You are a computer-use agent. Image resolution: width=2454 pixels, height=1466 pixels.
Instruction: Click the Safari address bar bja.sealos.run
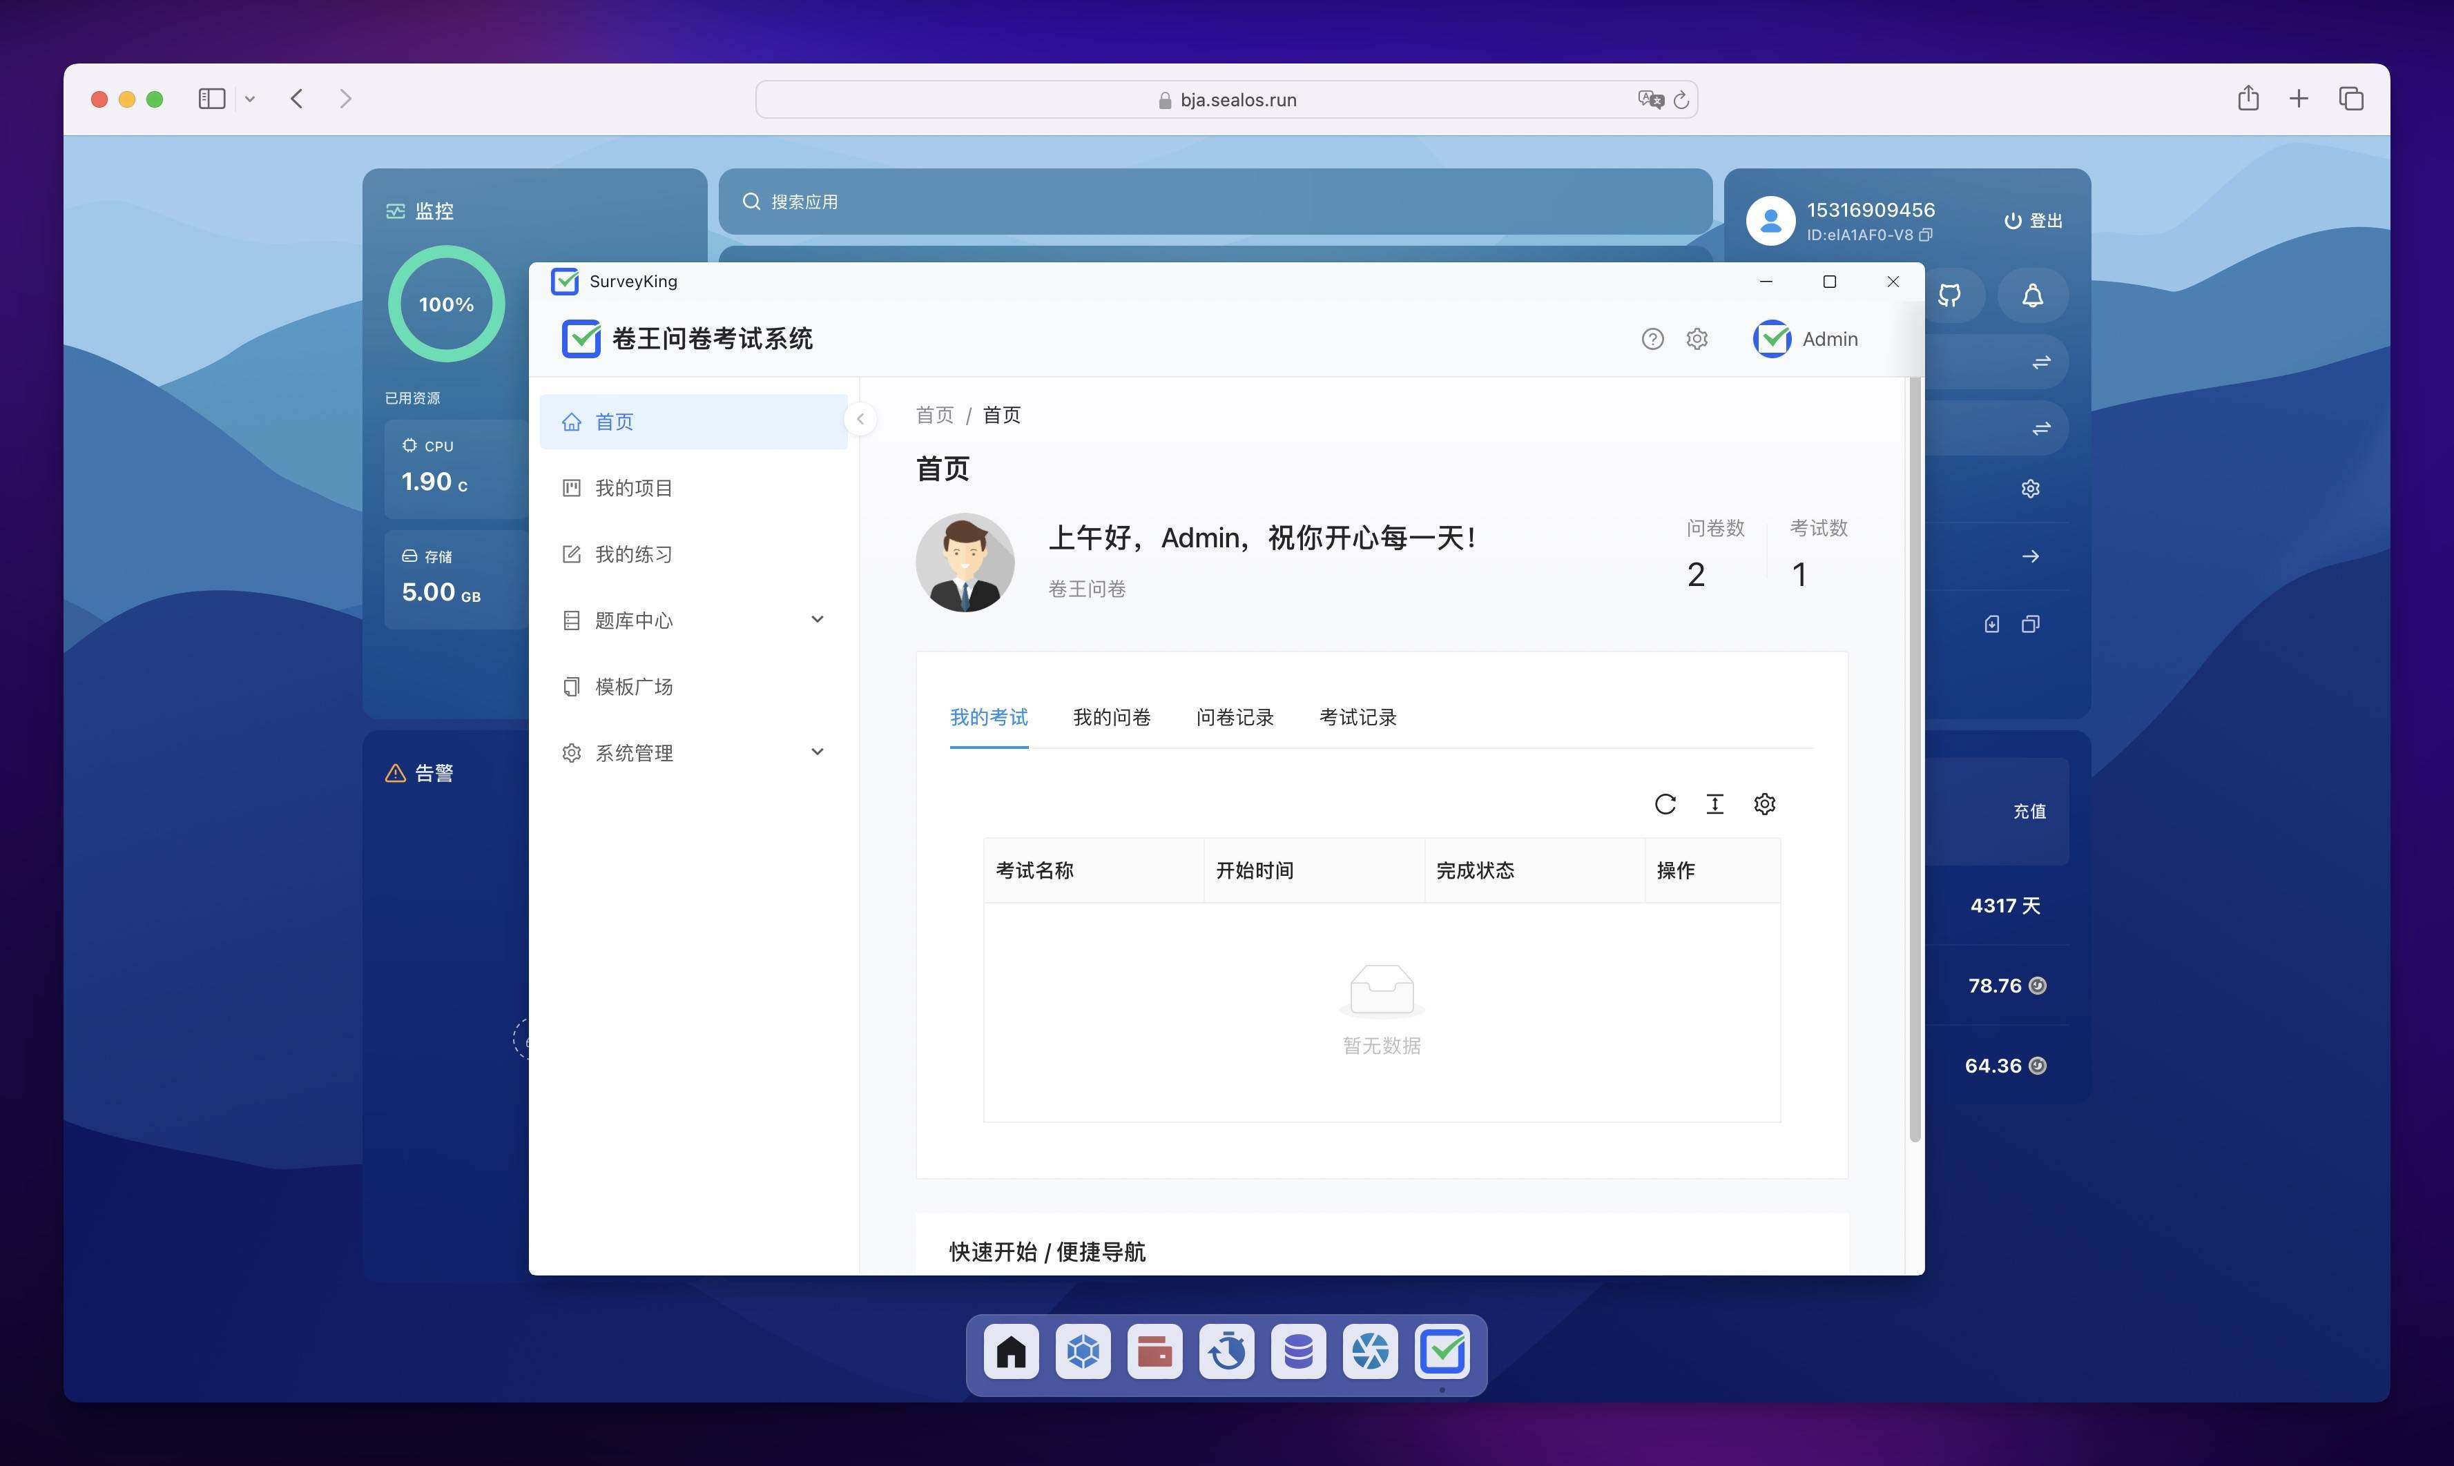[1226, 100]
